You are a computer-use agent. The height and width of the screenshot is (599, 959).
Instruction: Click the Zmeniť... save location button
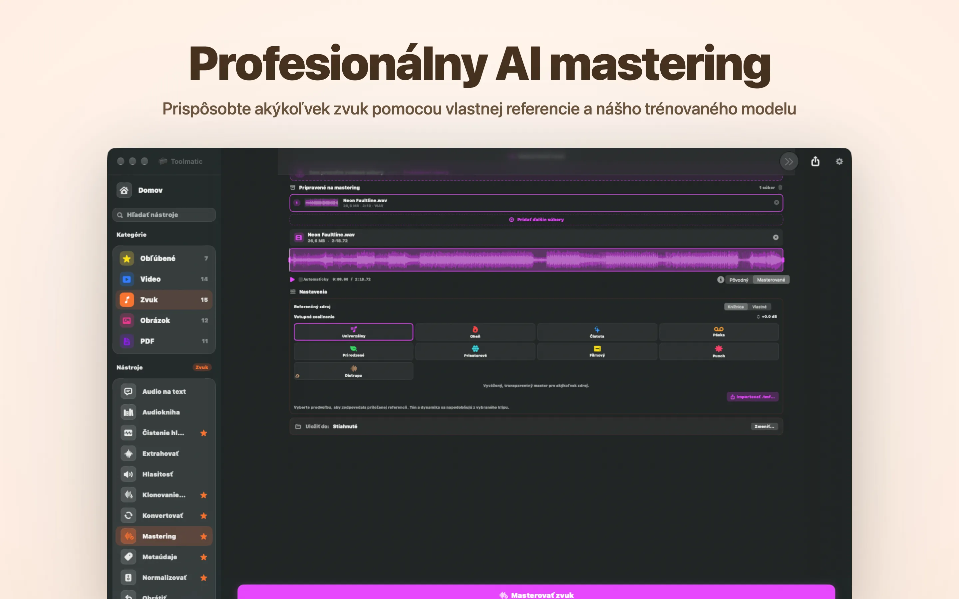[x=764, y=426]
